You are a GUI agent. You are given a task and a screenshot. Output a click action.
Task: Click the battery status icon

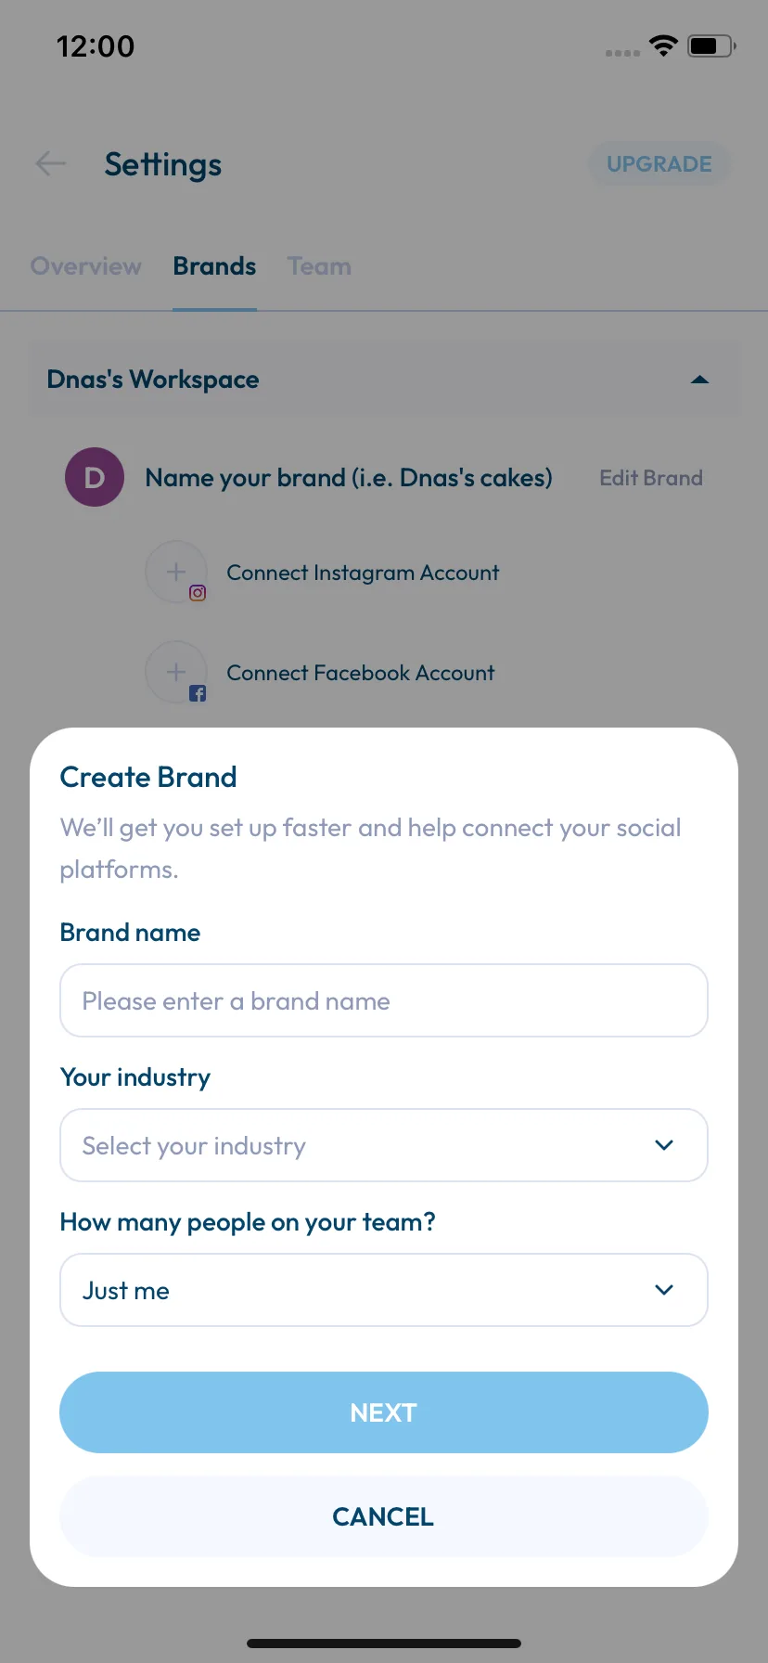pyautogui.click(x=711, y=45)
